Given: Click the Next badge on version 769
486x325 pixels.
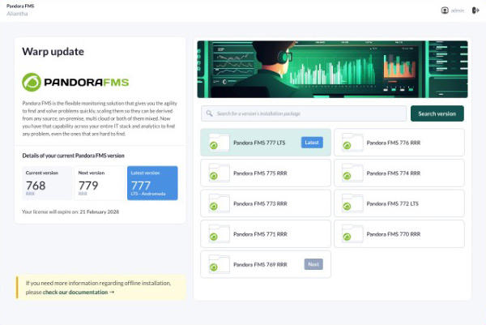Looking at the screenshot, I should pyautogui.click(x=313, y=264).
